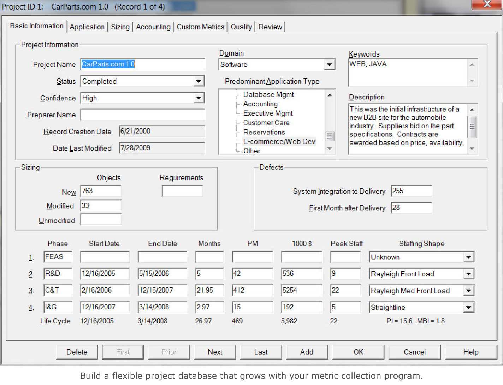The width and height of the screenshot is (503, 385).
Task: Open the Custom Metrics tab
Action: point(200,27)
